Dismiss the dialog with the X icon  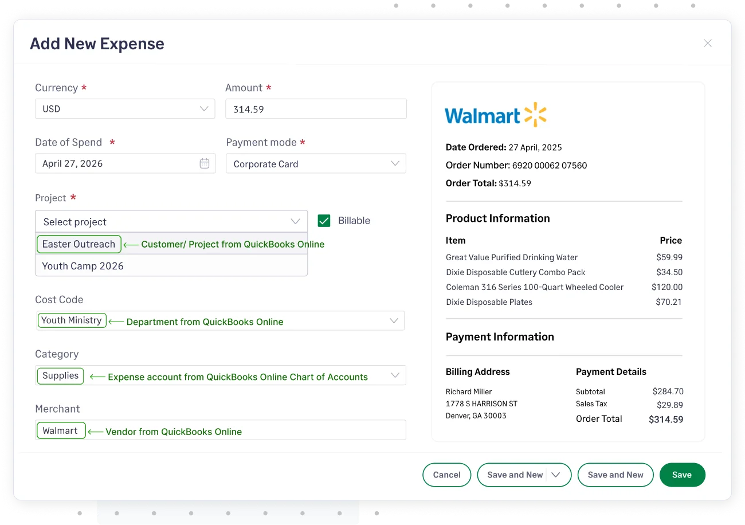tap(708, 43)
